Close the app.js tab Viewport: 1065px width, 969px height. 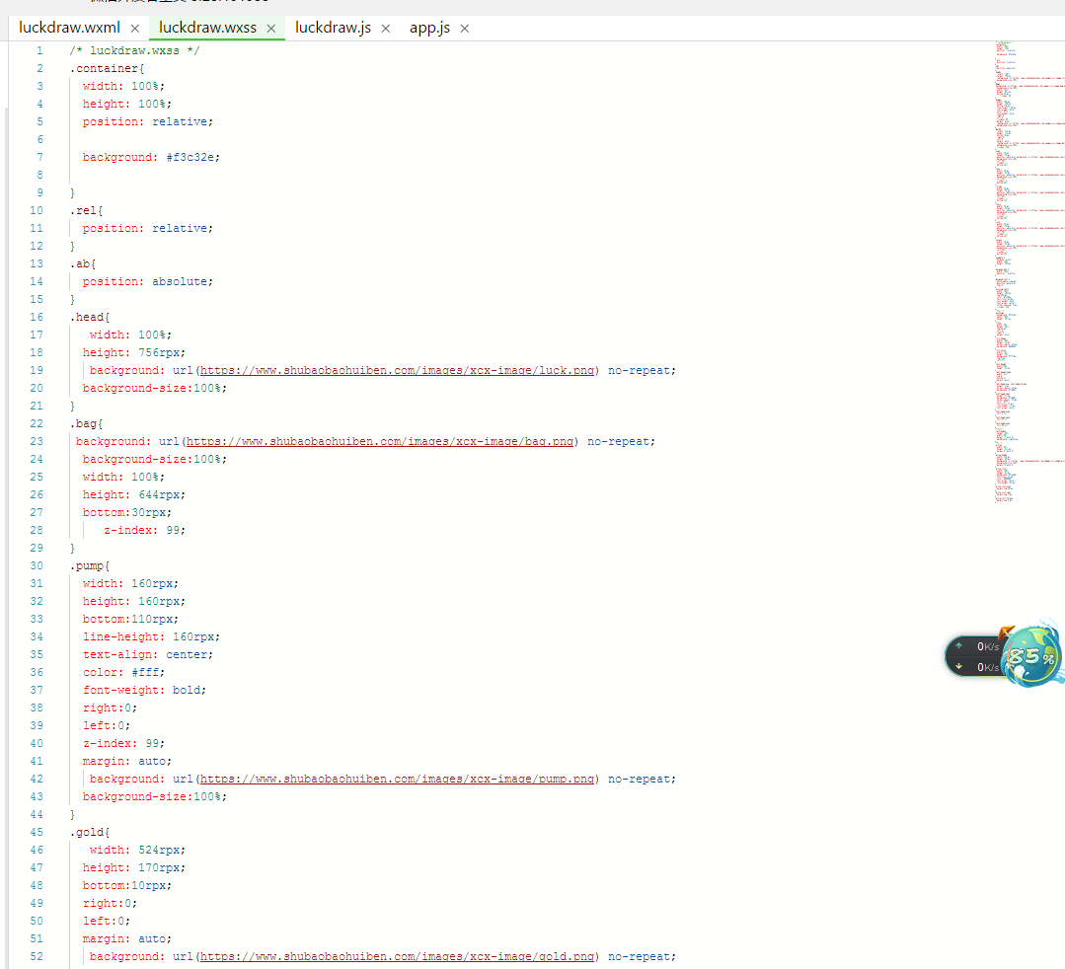[x=465, y=29]
